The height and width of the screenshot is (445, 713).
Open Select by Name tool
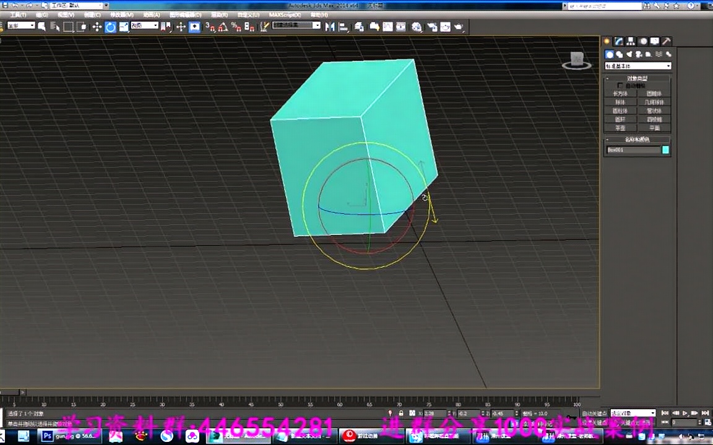[x=55, y=27]
